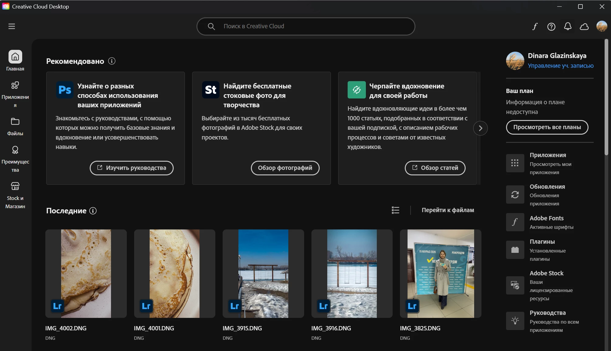Click the vertical scrollbar on right edge
611x351 pixels.
(606, 97)
